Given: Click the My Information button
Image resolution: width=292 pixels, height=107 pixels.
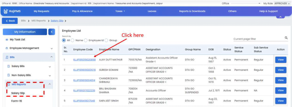Looking at the screenshot, I should [25, 32].
